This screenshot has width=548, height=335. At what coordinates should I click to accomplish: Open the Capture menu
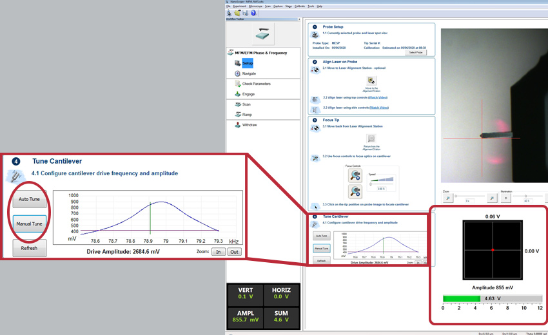click(x=279, y=6)
